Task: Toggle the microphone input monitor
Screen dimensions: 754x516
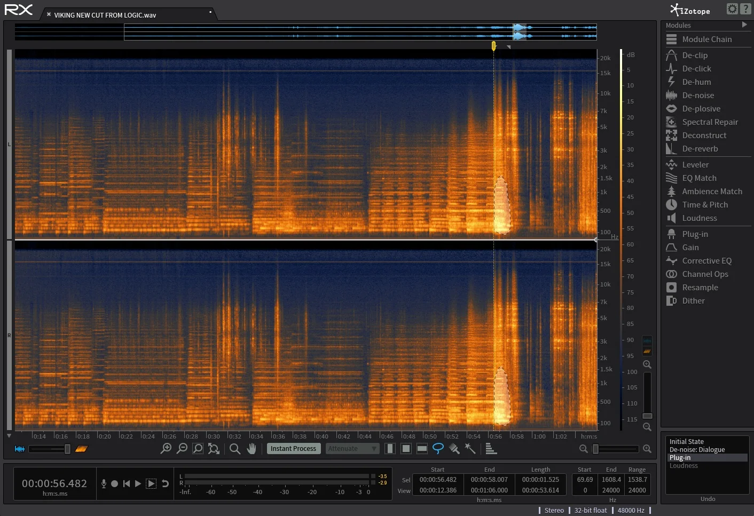Action: (104, 483)
